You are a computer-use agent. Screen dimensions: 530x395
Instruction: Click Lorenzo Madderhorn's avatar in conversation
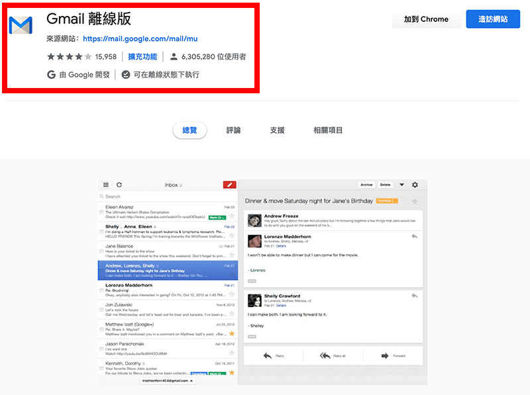click(254, 241)
